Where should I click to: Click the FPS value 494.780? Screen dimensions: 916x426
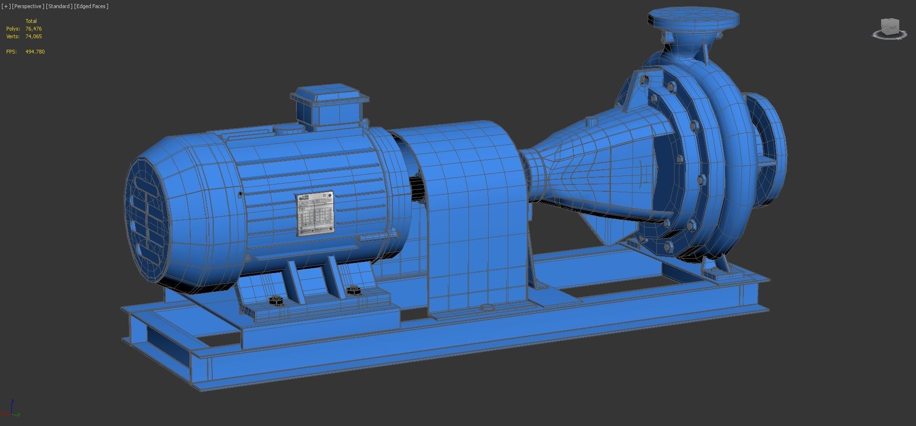point(35,52)
